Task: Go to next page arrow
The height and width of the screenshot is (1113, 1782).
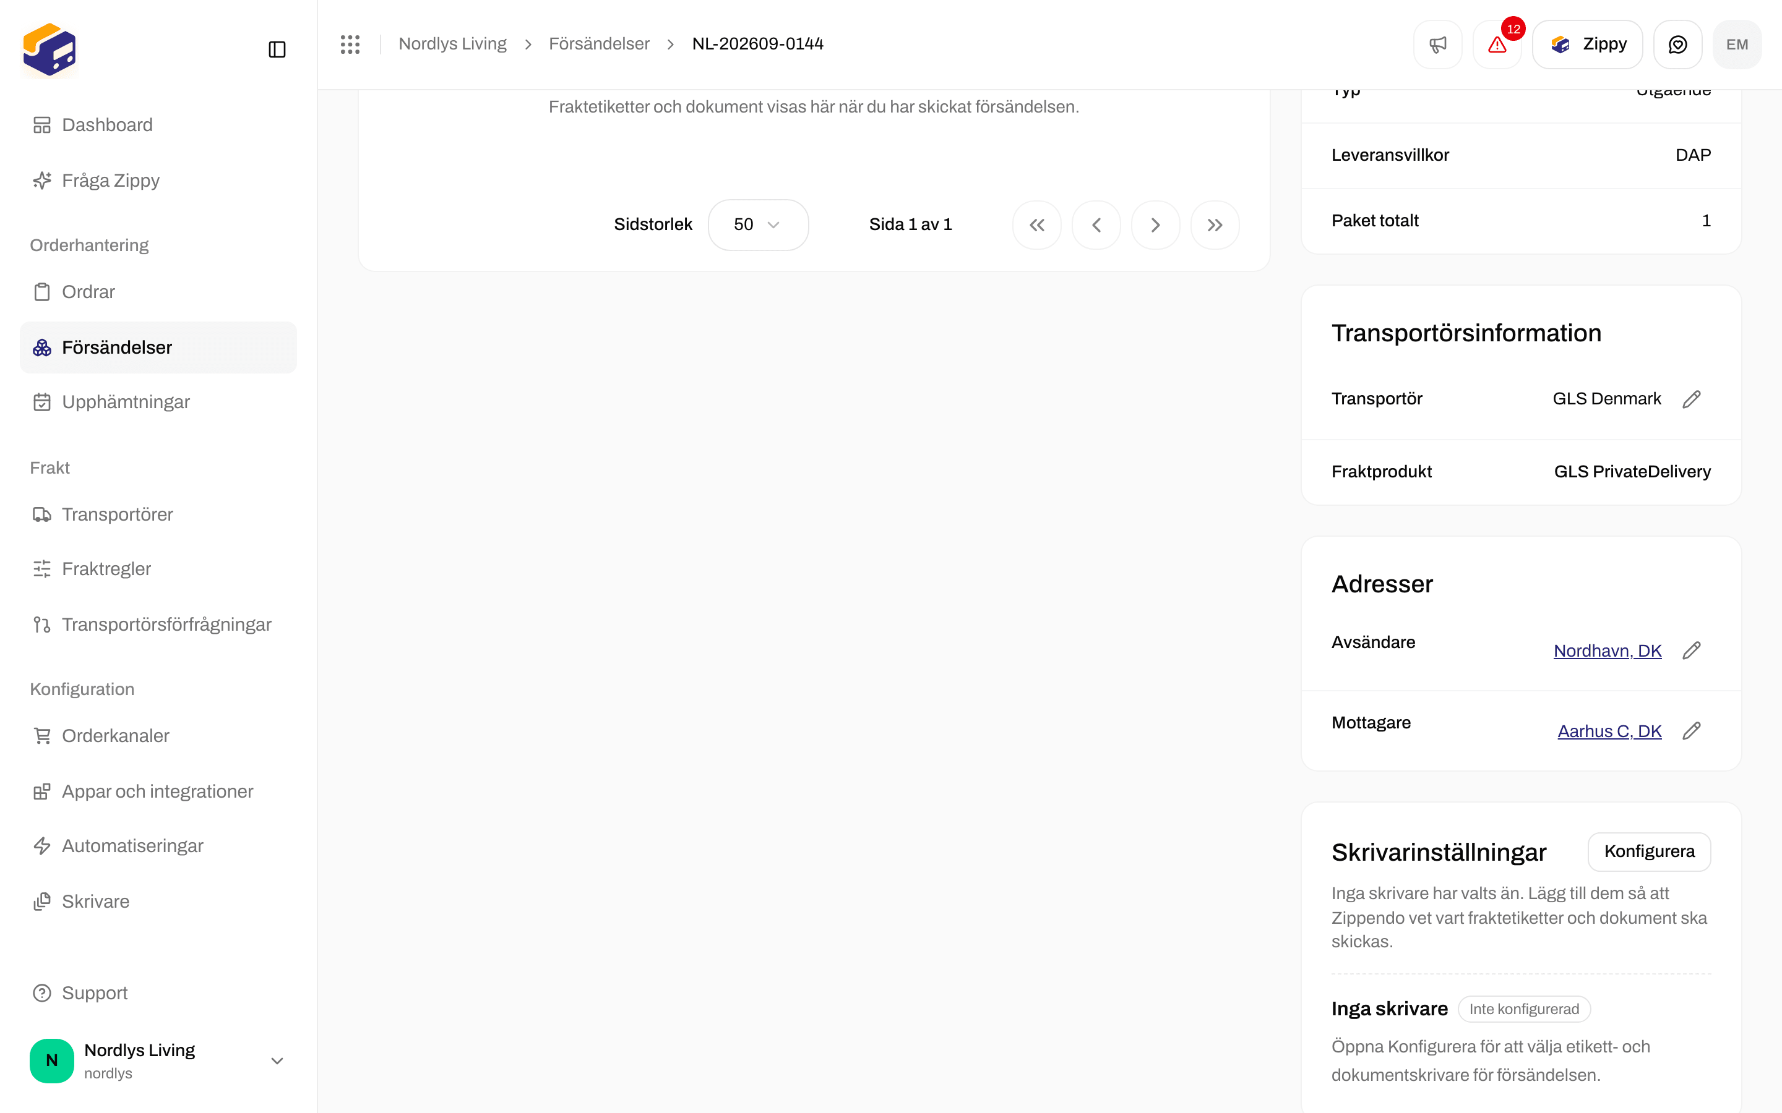Action: pyautogui.click(x=1155, y=225)
